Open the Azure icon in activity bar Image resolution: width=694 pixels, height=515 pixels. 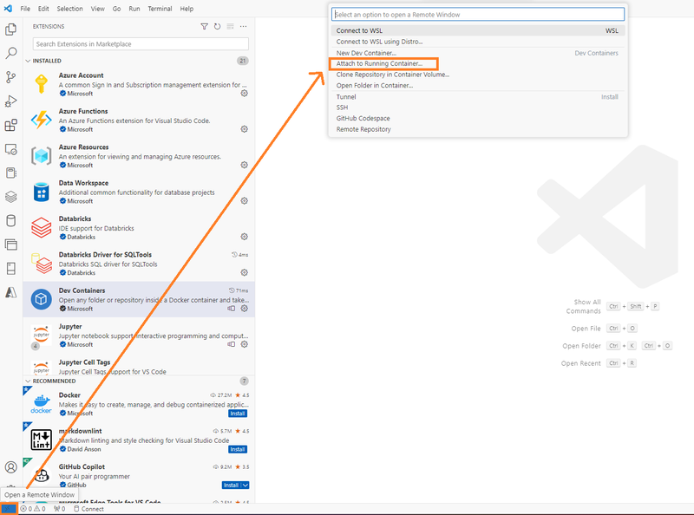tap(11, 292)
